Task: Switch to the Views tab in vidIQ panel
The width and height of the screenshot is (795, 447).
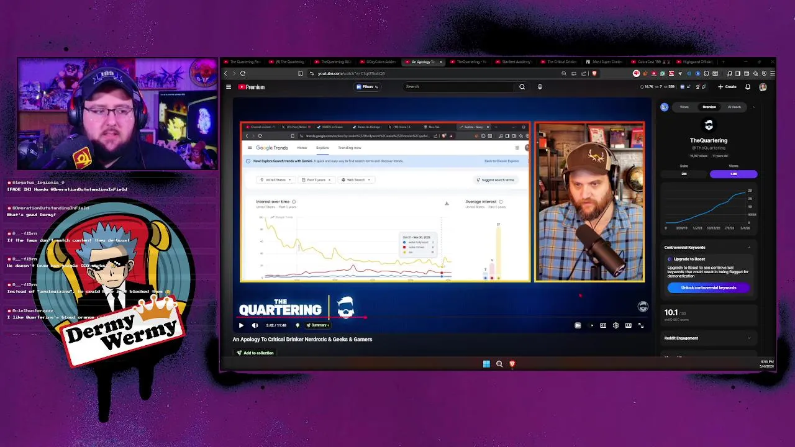Action: pyautogui.click(x=684, y=107)
